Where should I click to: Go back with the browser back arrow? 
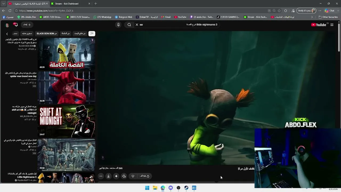click(x=3, y=11)
